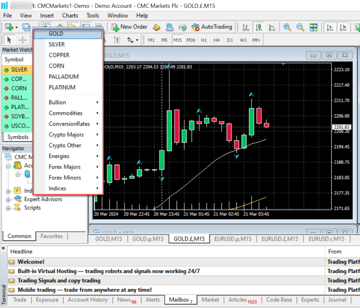Toggle Chart Shift

coord(343,27)
